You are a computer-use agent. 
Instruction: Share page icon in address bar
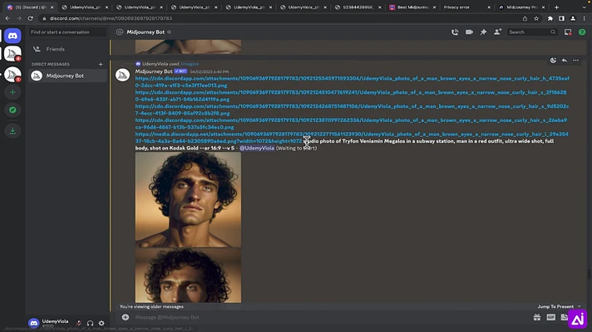click(525, 18)
